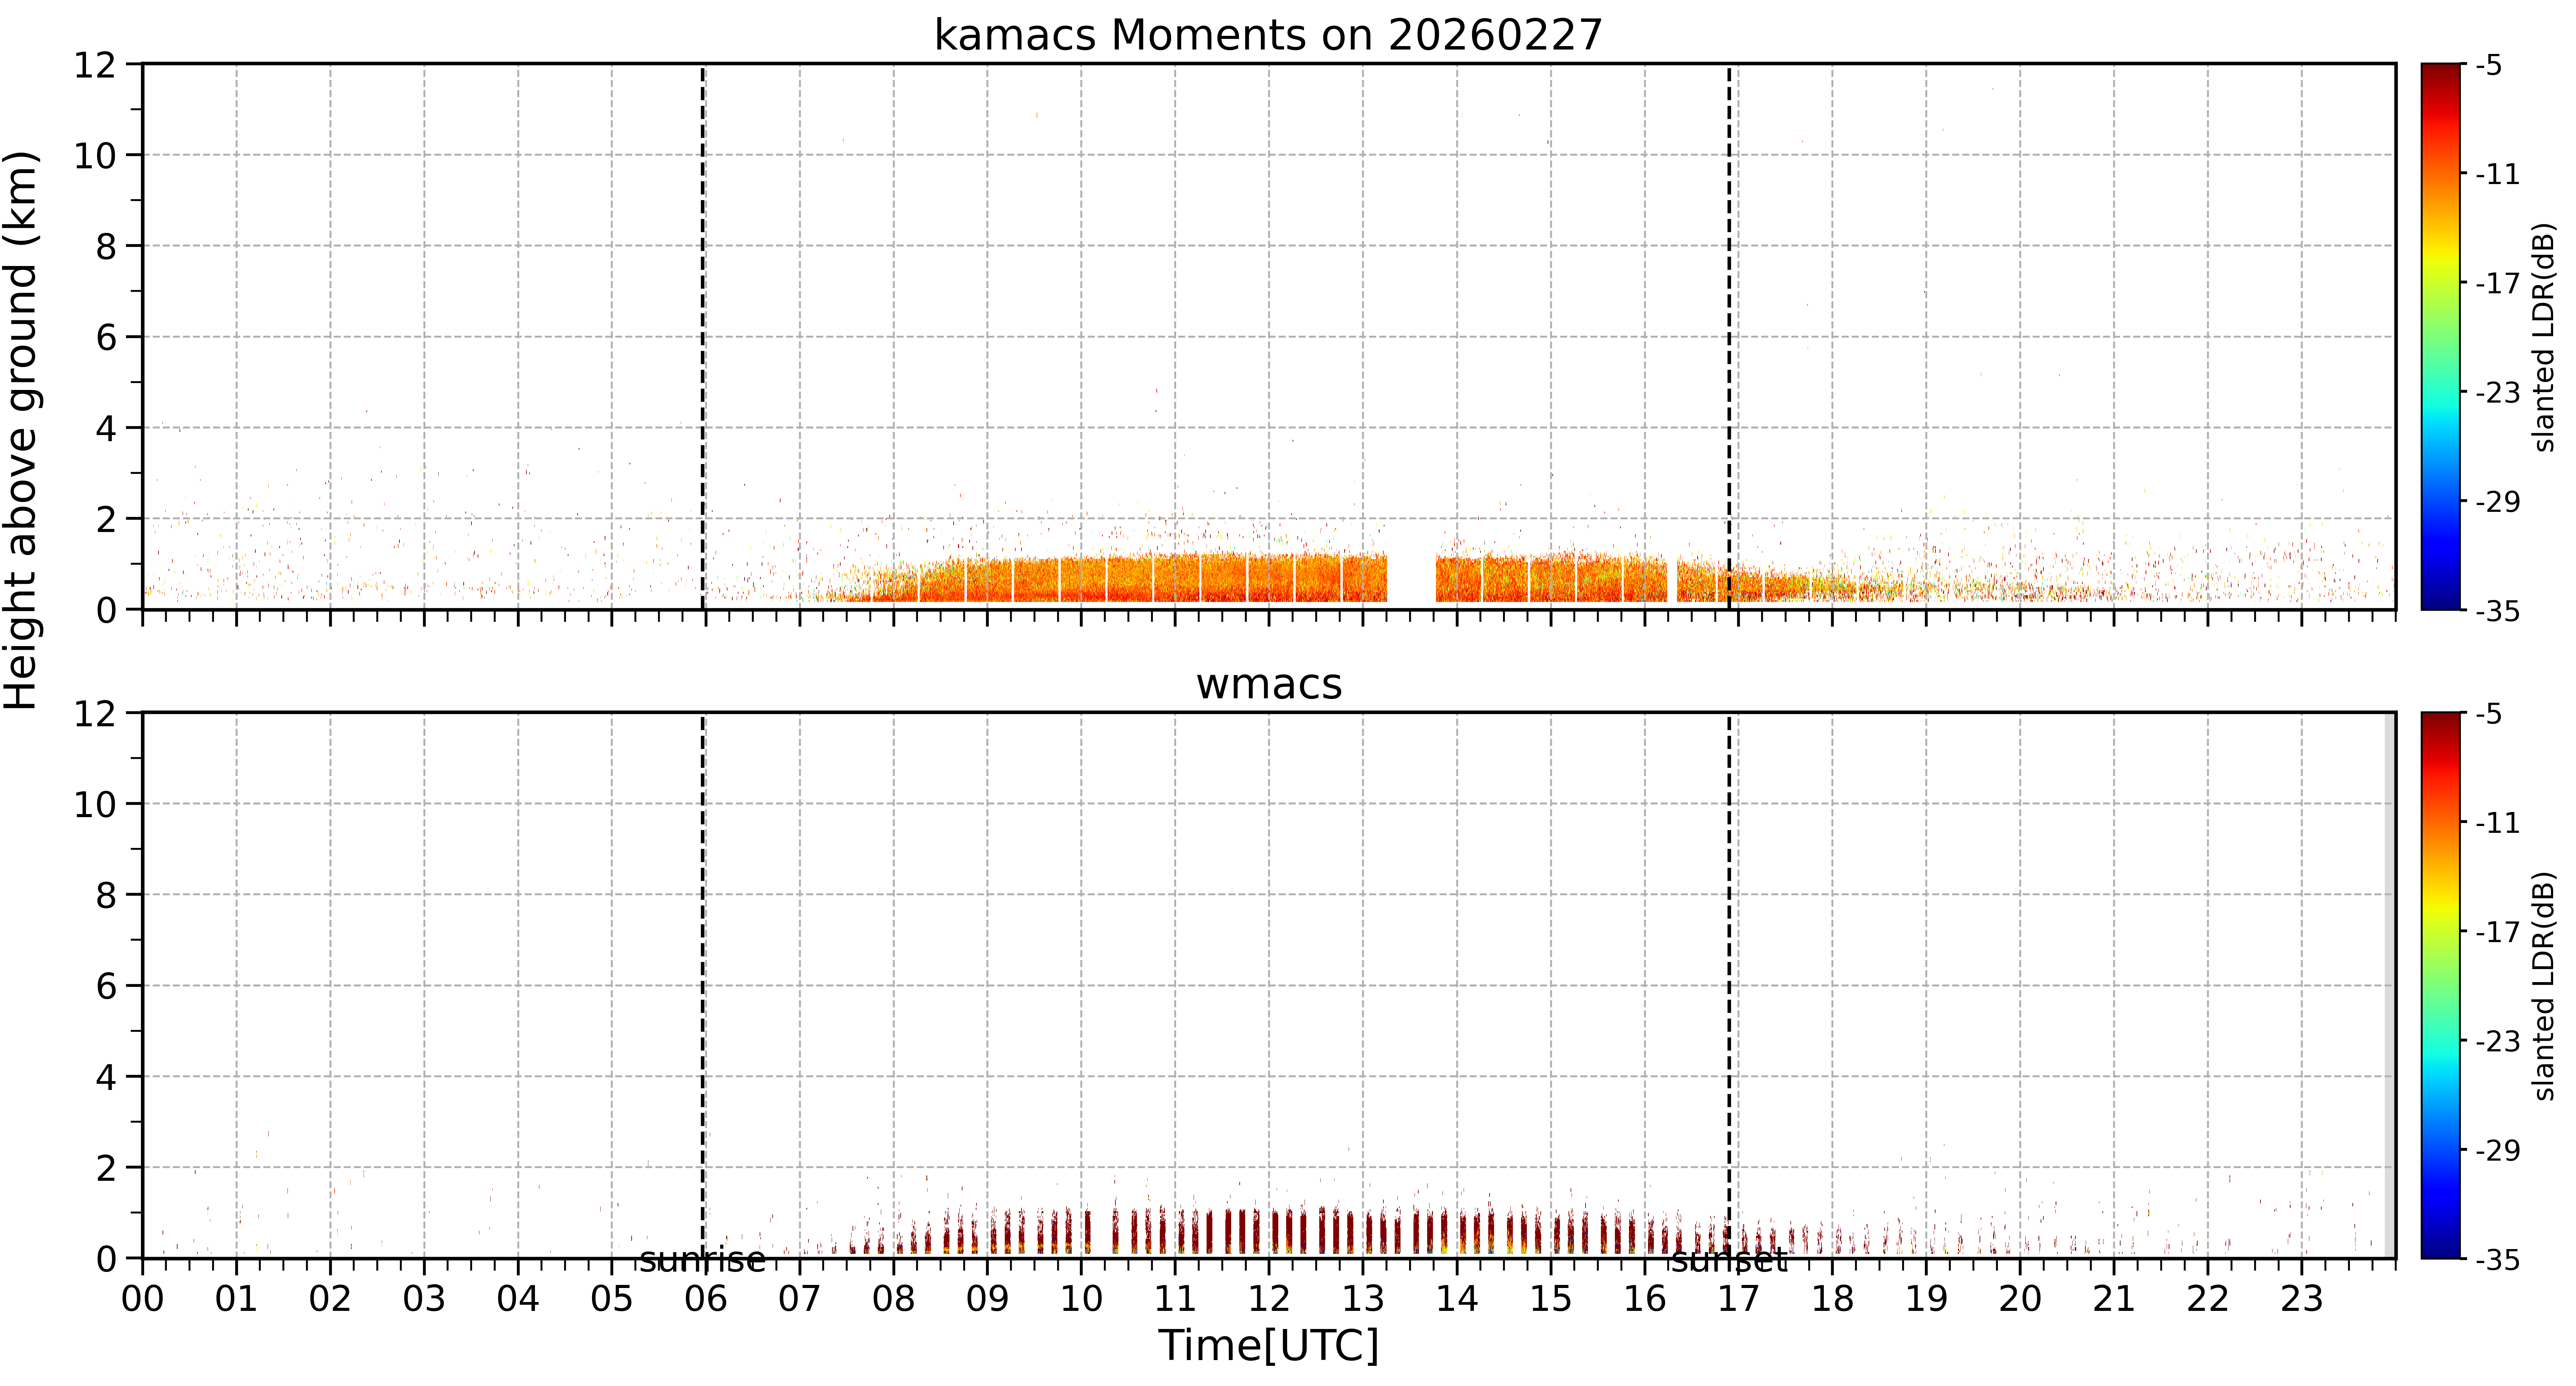Viewport: 2576px width, 1386px height.
Task: Select the 'Time[UTC]' x-axis label
Action: click(1268, 1345)
